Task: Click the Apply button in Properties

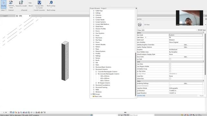Action: pyautogui.click(x=201, y=96)
